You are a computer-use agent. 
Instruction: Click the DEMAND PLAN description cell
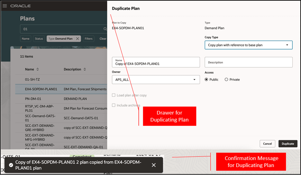pos(75,99)
